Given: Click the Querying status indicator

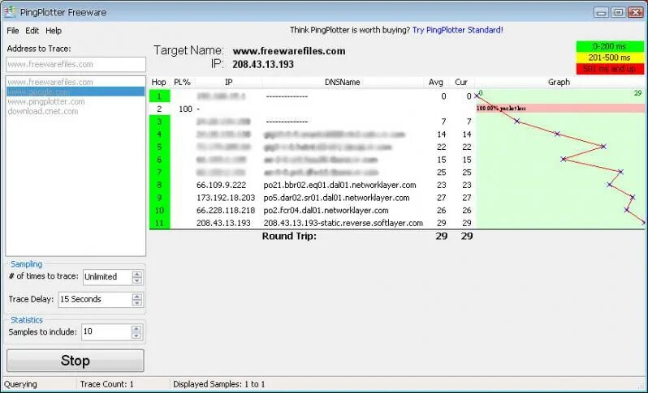Looking at the screenshot, I should pos(20,384).
